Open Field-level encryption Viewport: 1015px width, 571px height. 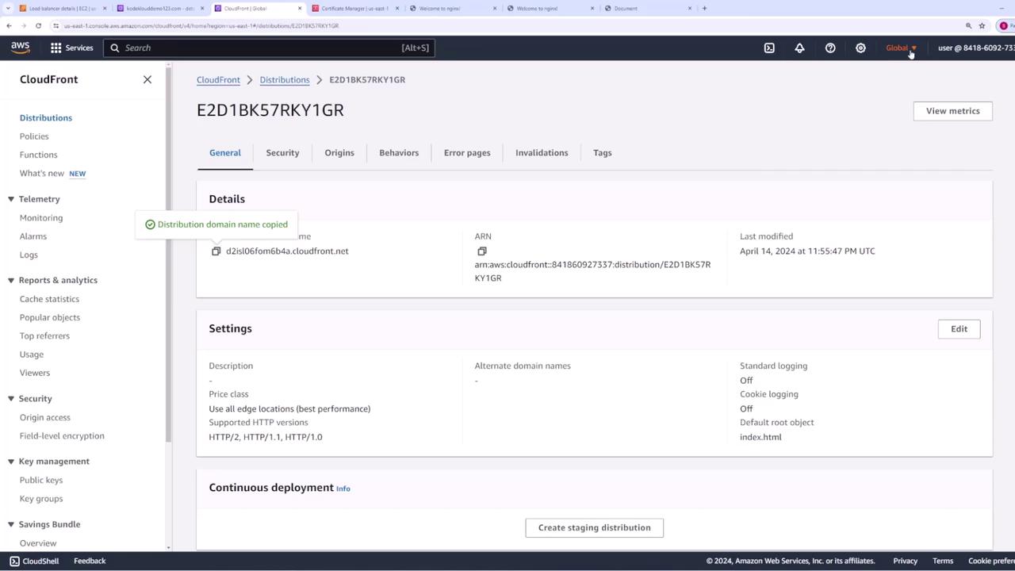click(x=62, y=435)
